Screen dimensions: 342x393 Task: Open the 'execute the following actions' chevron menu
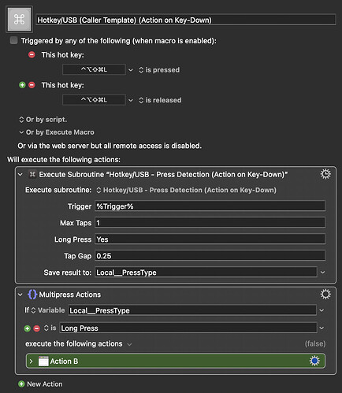click(x=129, y=344)
